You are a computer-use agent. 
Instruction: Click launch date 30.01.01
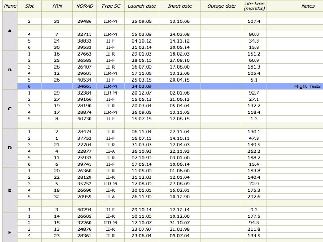(x=141, y=190)
